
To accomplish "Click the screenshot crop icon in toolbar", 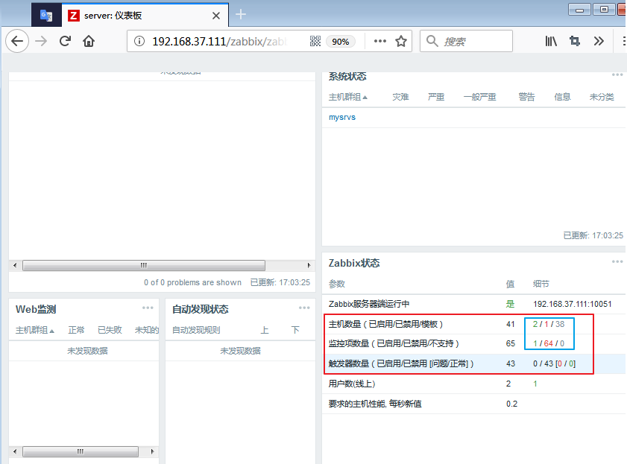I will [574, 42].
